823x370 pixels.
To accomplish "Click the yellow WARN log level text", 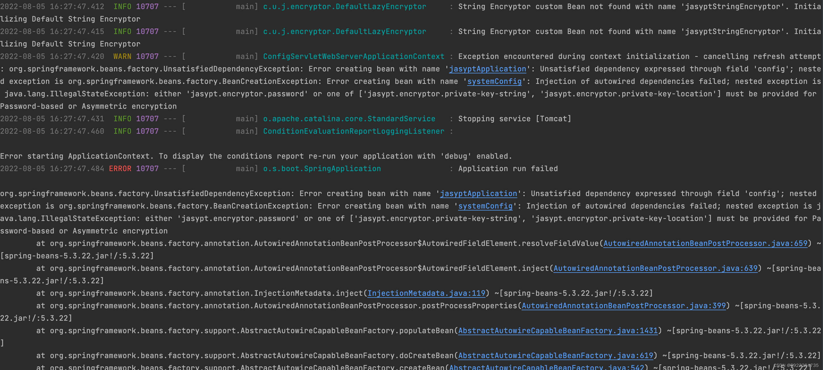I will [122, 56].
